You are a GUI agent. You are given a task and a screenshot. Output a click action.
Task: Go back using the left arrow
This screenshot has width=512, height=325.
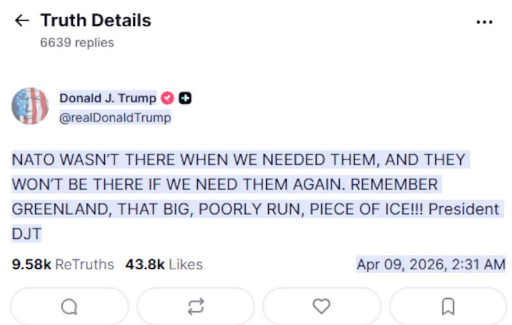(x=22, y=20)
